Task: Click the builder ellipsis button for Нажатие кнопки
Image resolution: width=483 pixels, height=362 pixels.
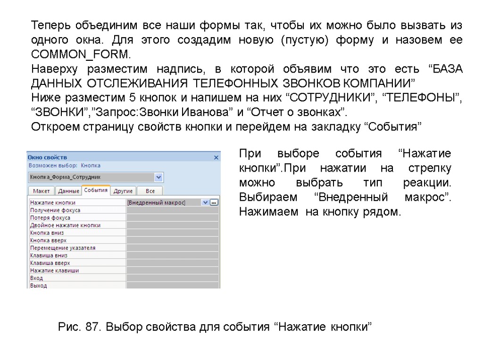Action: click(x=214, y=203)
